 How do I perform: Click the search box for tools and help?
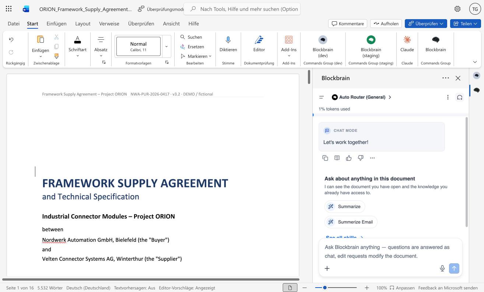click(242, 9)
